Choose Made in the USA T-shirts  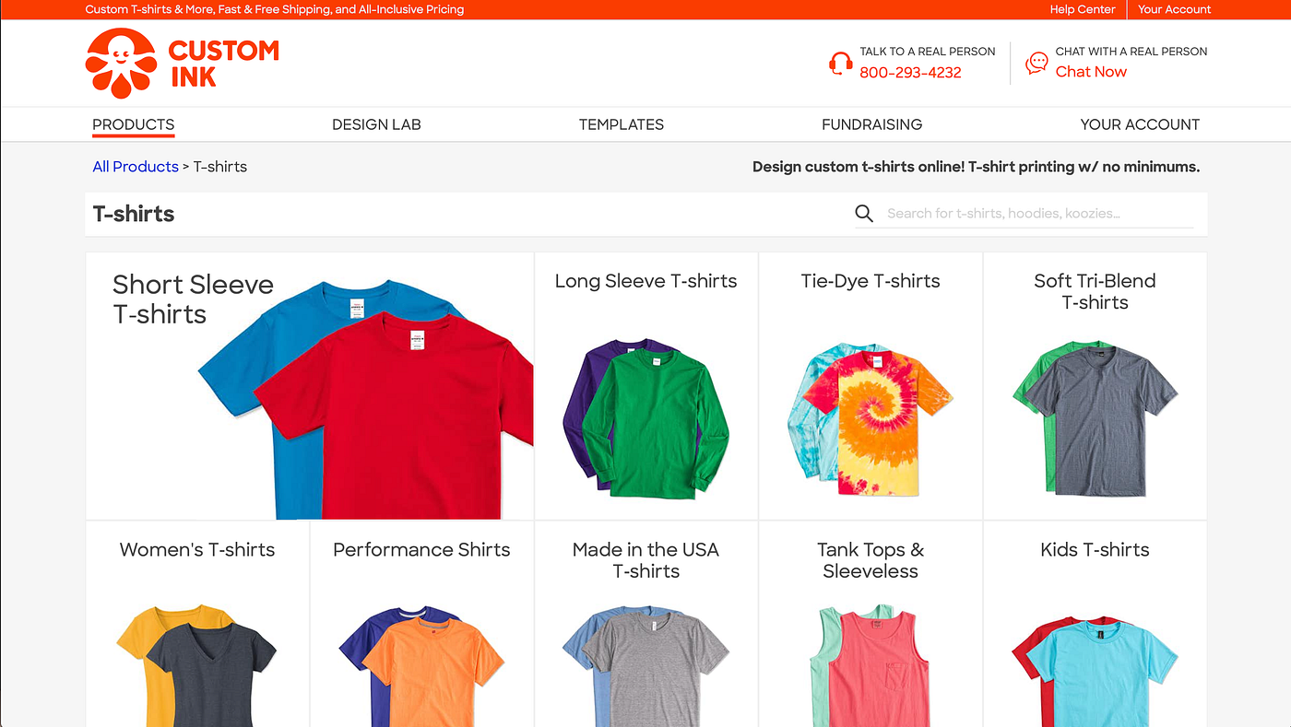(645, 624)
